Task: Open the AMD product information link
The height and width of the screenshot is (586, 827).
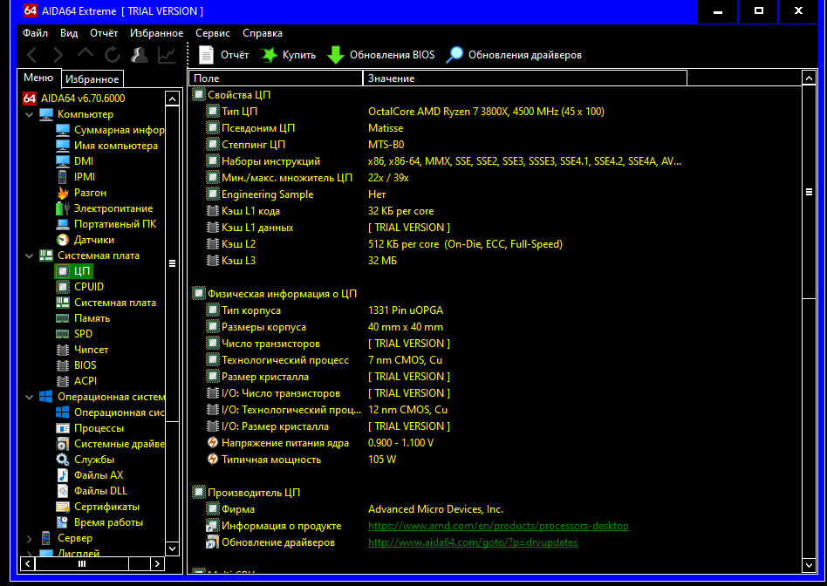Action: pyautogui.click(x=498, y=526)
